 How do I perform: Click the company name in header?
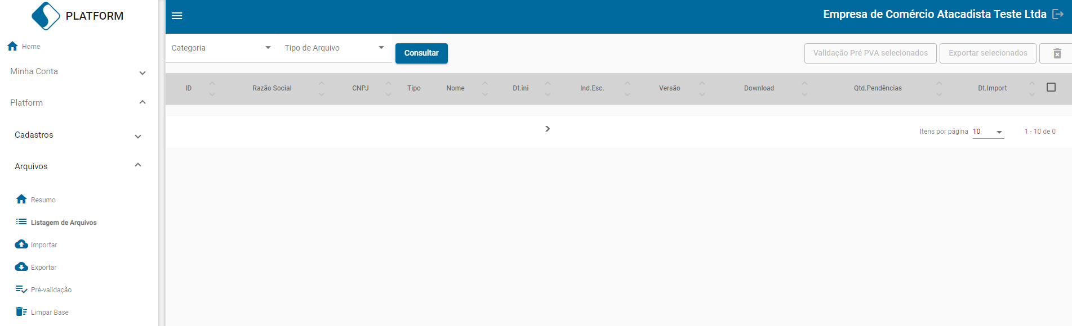coord(935,14)
